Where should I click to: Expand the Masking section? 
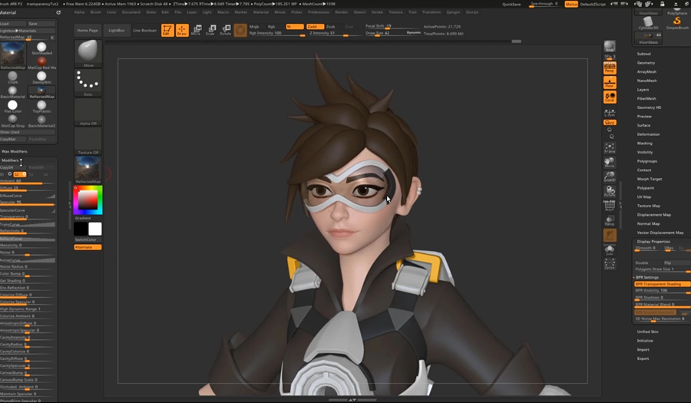click(644, 143)
